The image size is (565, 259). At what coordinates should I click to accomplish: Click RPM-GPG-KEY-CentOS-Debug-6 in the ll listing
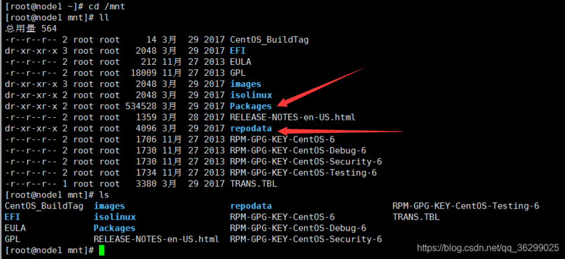(x=298, y=150)
